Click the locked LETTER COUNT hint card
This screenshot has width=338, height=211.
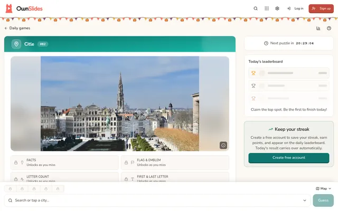click(64, 177)
